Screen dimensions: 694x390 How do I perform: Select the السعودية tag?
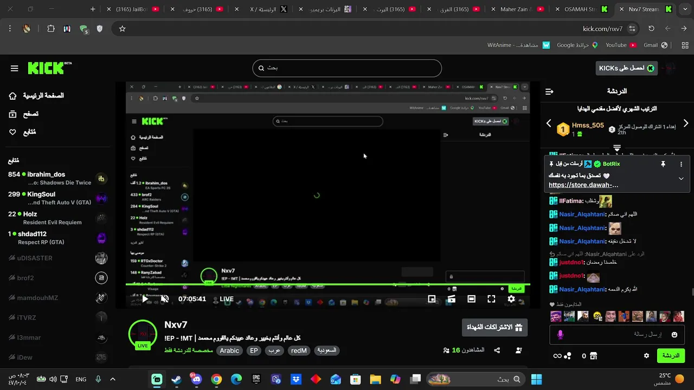(x=326, y=350)
